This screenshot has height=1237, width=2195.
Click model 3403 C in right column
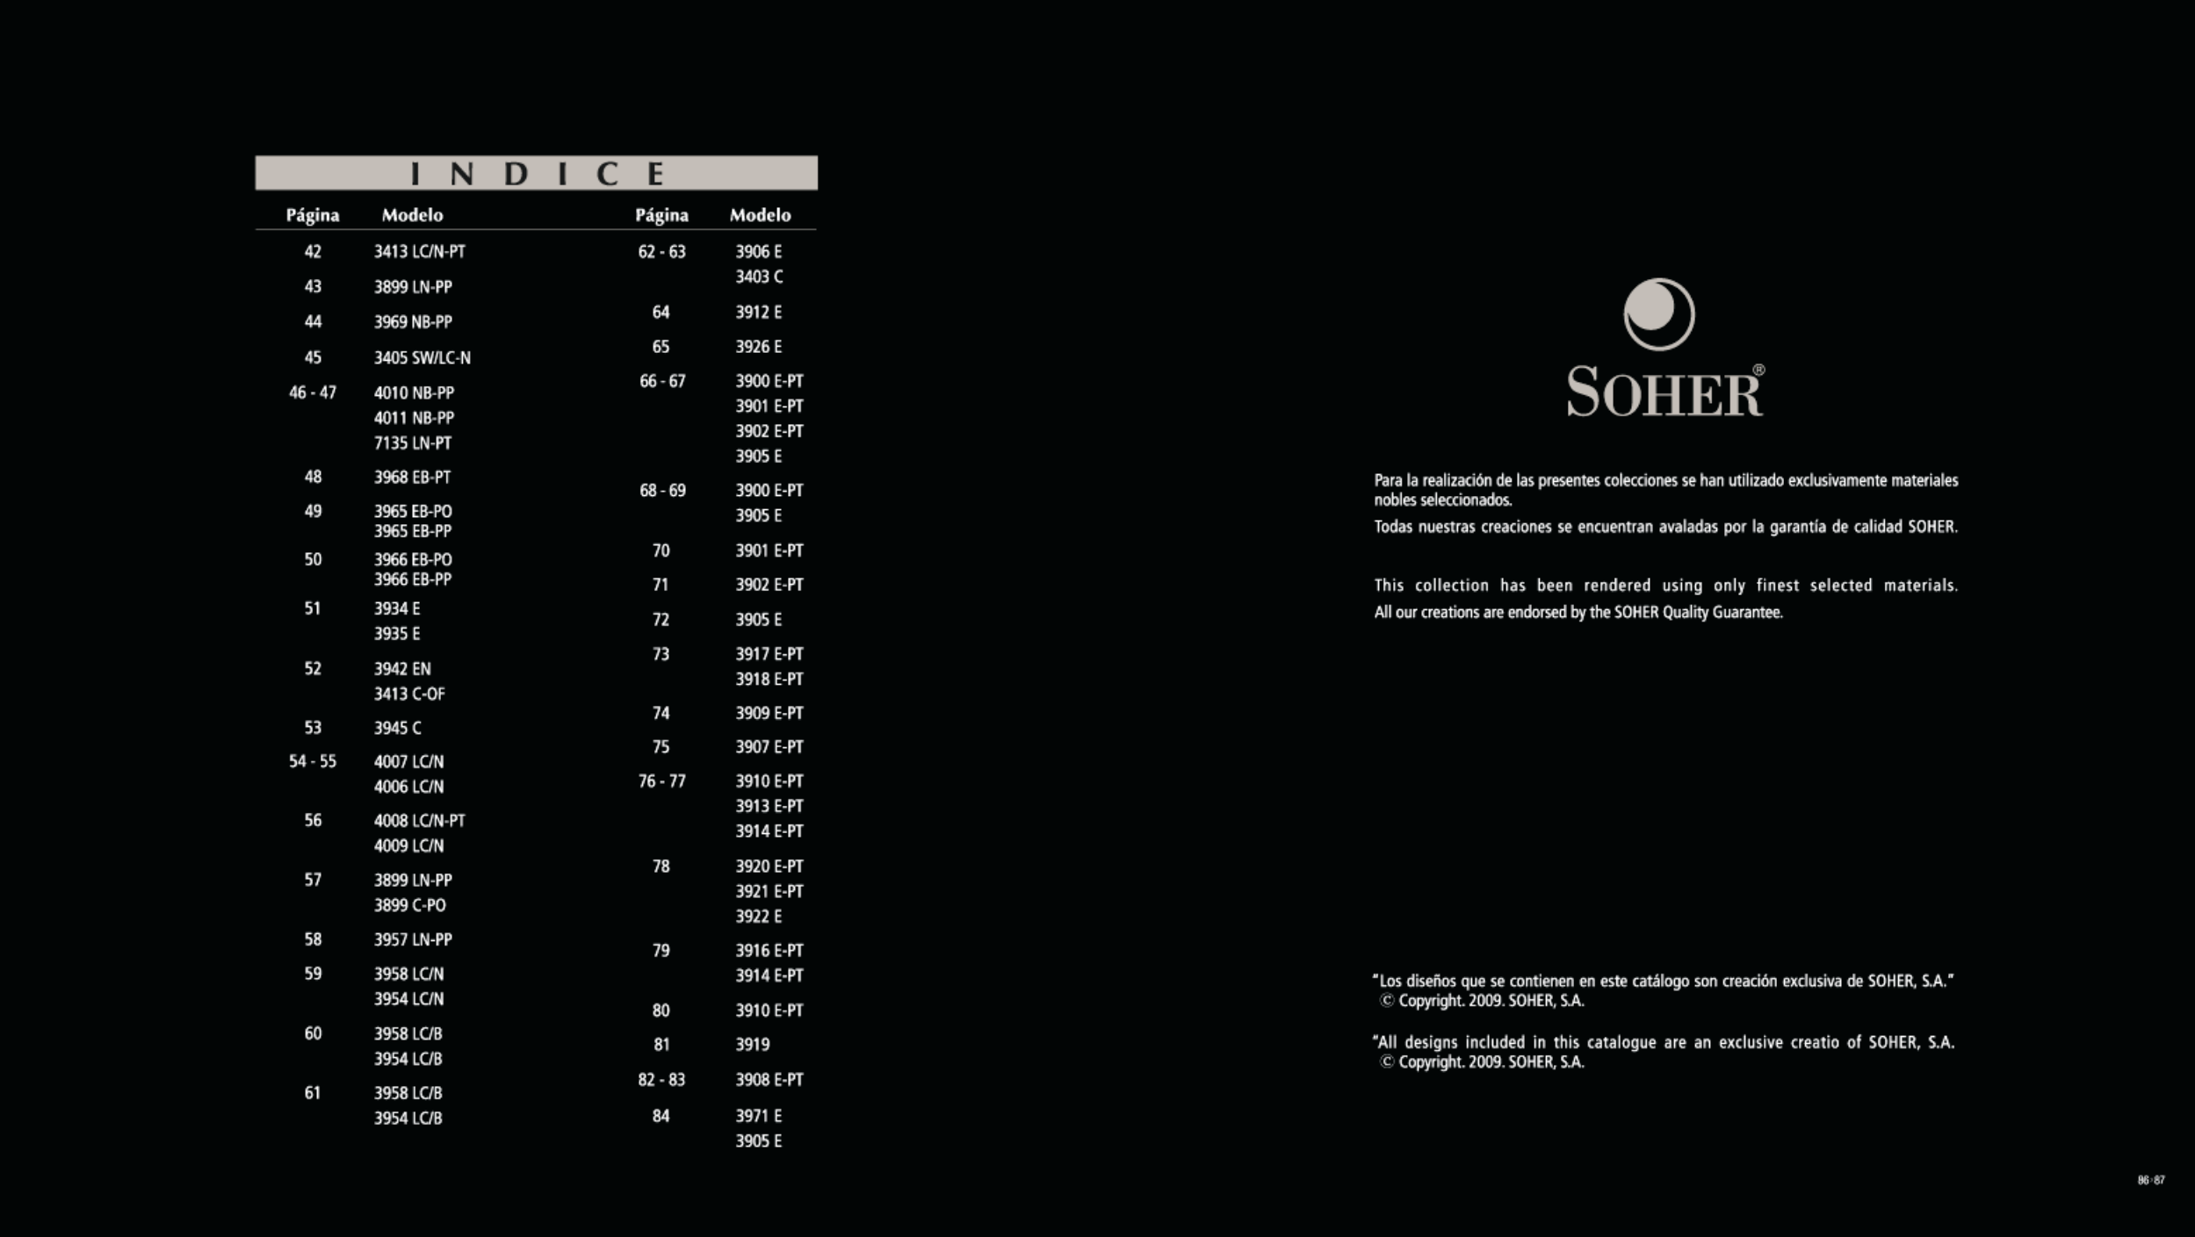pos(759,277)
